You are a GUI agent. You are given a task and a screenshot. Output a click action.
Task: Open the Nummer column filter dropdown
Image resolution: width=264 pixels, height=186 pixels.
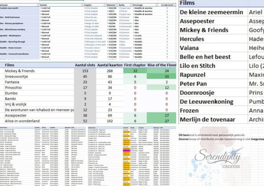click(x=117, y=5)
